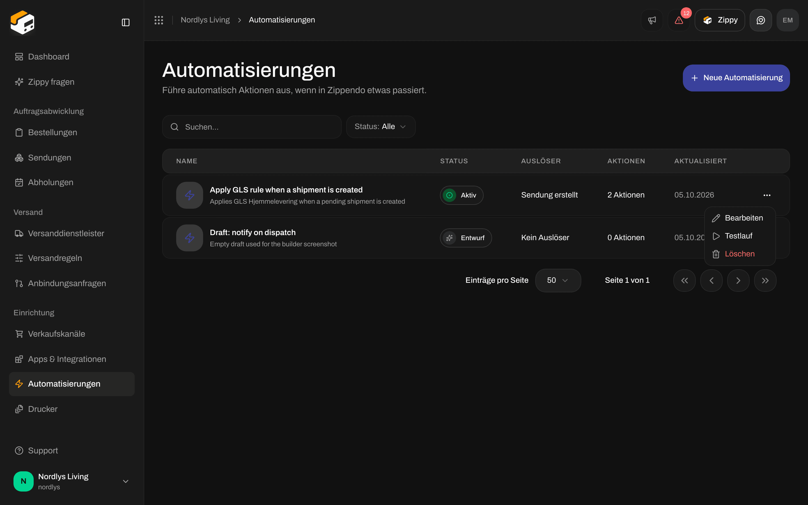Open the EM user avatar
Image resolution: width=808 pixels, height=505 pixels.
[788, 20]
